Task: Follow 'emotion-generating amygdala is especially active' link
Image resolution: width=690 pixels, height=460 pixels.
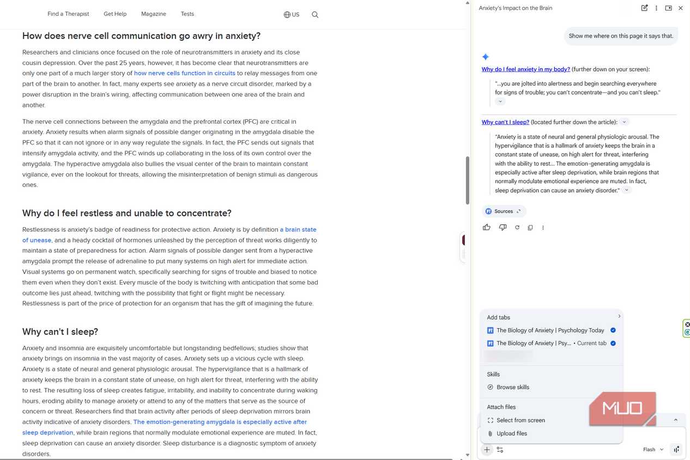Action: click(x=220, y=422)
